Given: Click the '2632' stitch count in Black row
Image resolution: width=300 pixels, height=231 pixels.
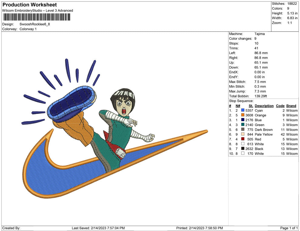Looking at the screenshot, I should pos(249,149).
